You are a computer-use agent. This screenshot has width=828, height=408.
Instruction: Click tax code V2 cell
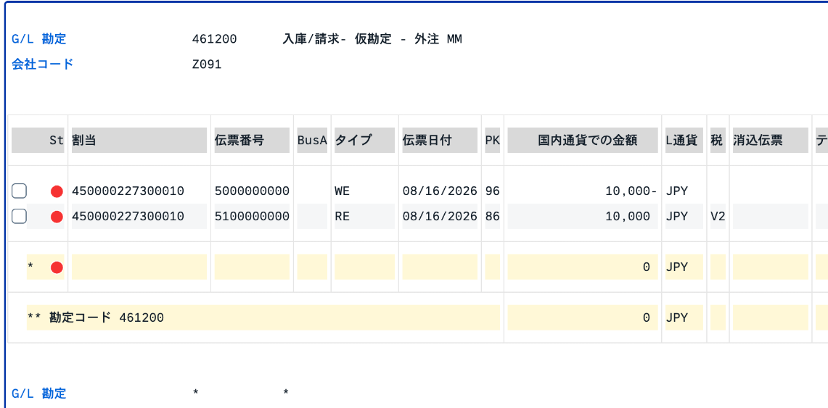click(718, 216)
